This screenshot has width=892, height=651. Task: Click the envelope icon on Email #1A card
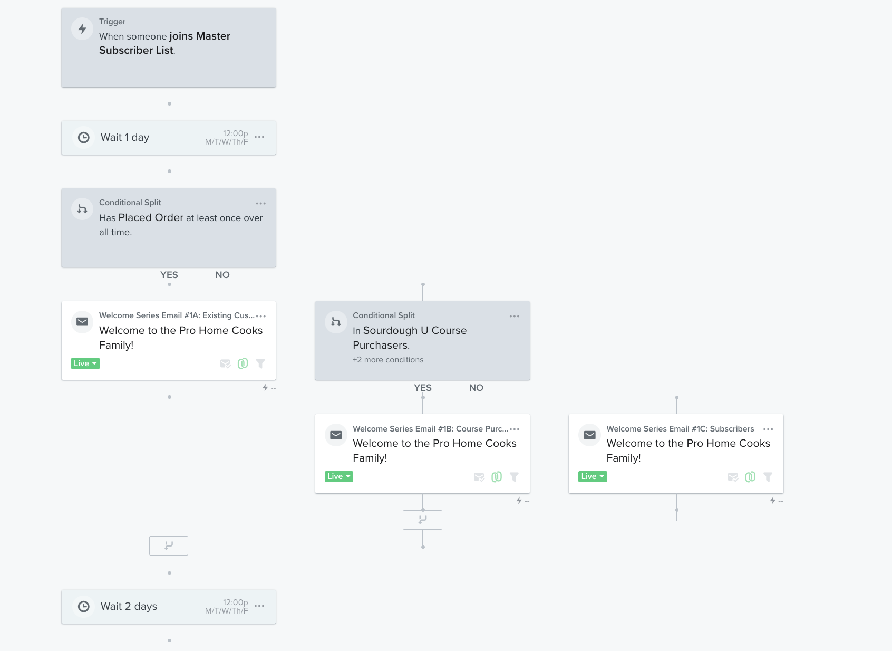(x=82, y=322)
